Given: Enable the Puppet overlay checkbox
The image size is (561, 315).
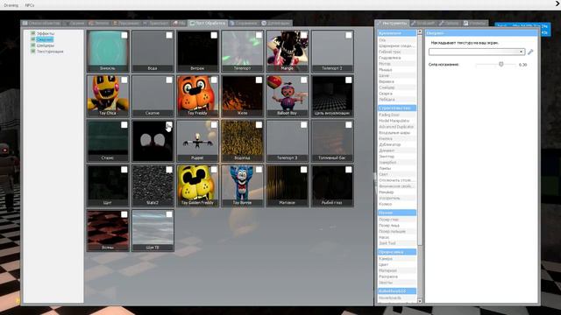Looking at the screenshot, I should [x=214, y=124].
